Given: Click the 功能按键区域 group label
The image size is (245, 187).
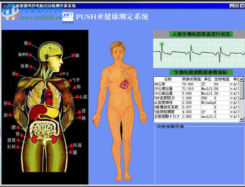Looking at the screenshot, I should [170, 126].
